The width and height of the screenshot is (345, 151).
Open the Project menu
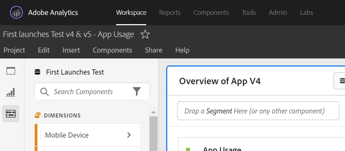14,50
